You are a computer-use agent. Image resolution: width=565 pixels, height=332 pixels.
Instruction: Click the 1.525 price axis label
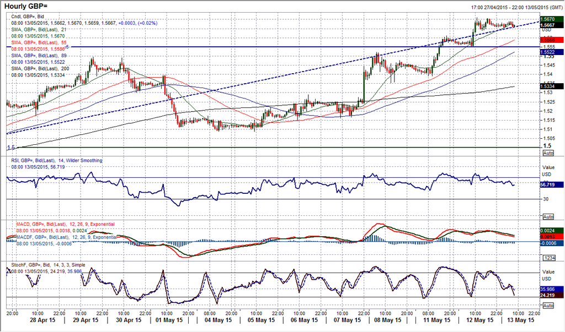549,102
